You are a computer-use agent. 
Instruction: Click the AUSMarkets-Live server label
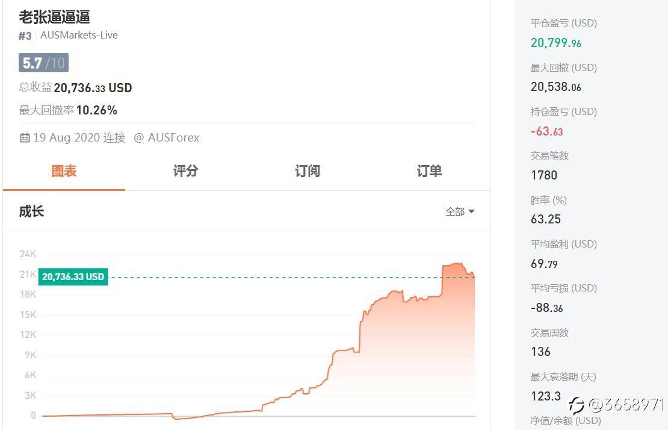79,35
